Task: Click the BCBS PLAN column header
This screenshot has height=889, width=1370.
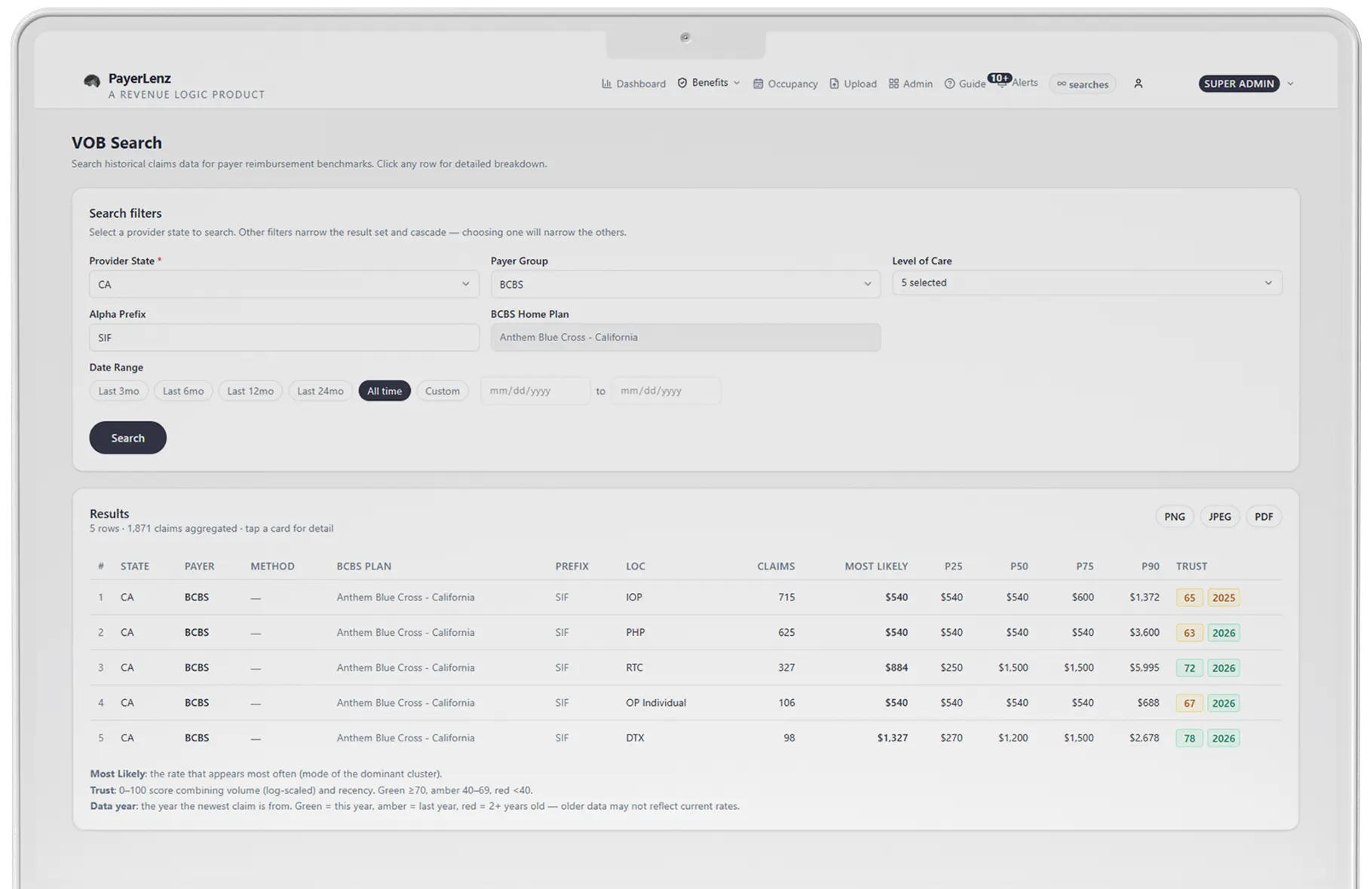Action: pyautogui.click(x=363, y=567)
